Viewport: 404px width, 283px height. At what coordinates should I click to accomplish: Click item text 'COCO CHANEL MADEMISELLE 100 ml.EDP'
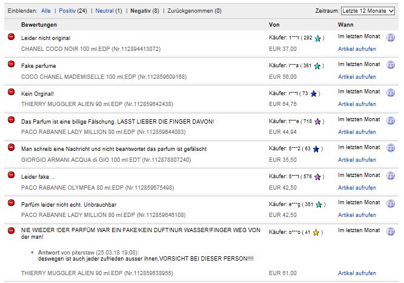coord(78,77)
